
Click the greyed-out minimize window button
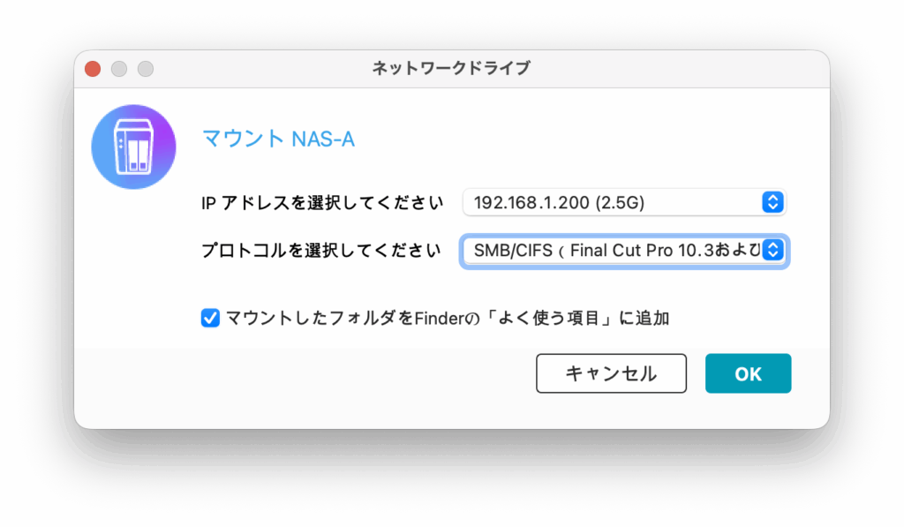(x=119, y=69)
